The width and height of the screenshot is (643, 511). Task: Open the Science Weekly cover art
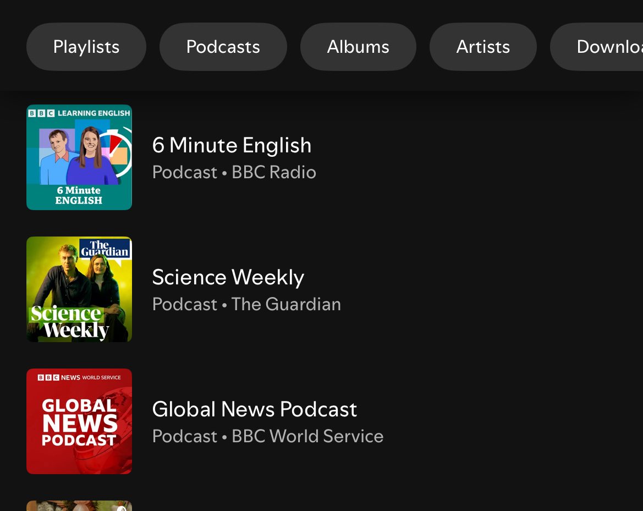point(79,289)
